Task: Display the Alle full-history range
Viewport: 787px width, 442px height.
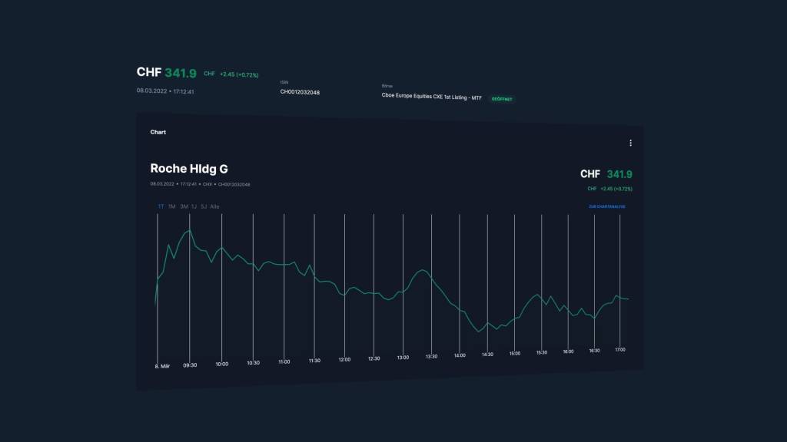Action: 214,206
